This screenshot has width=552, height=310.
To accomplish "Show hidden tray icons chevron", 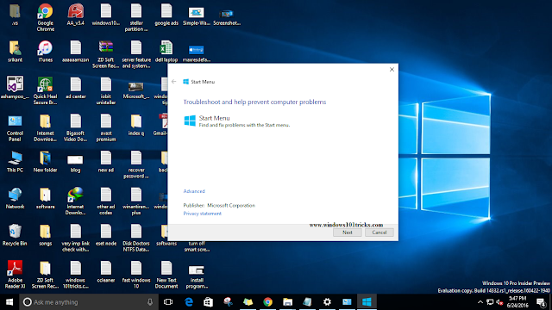I will 480,302.
